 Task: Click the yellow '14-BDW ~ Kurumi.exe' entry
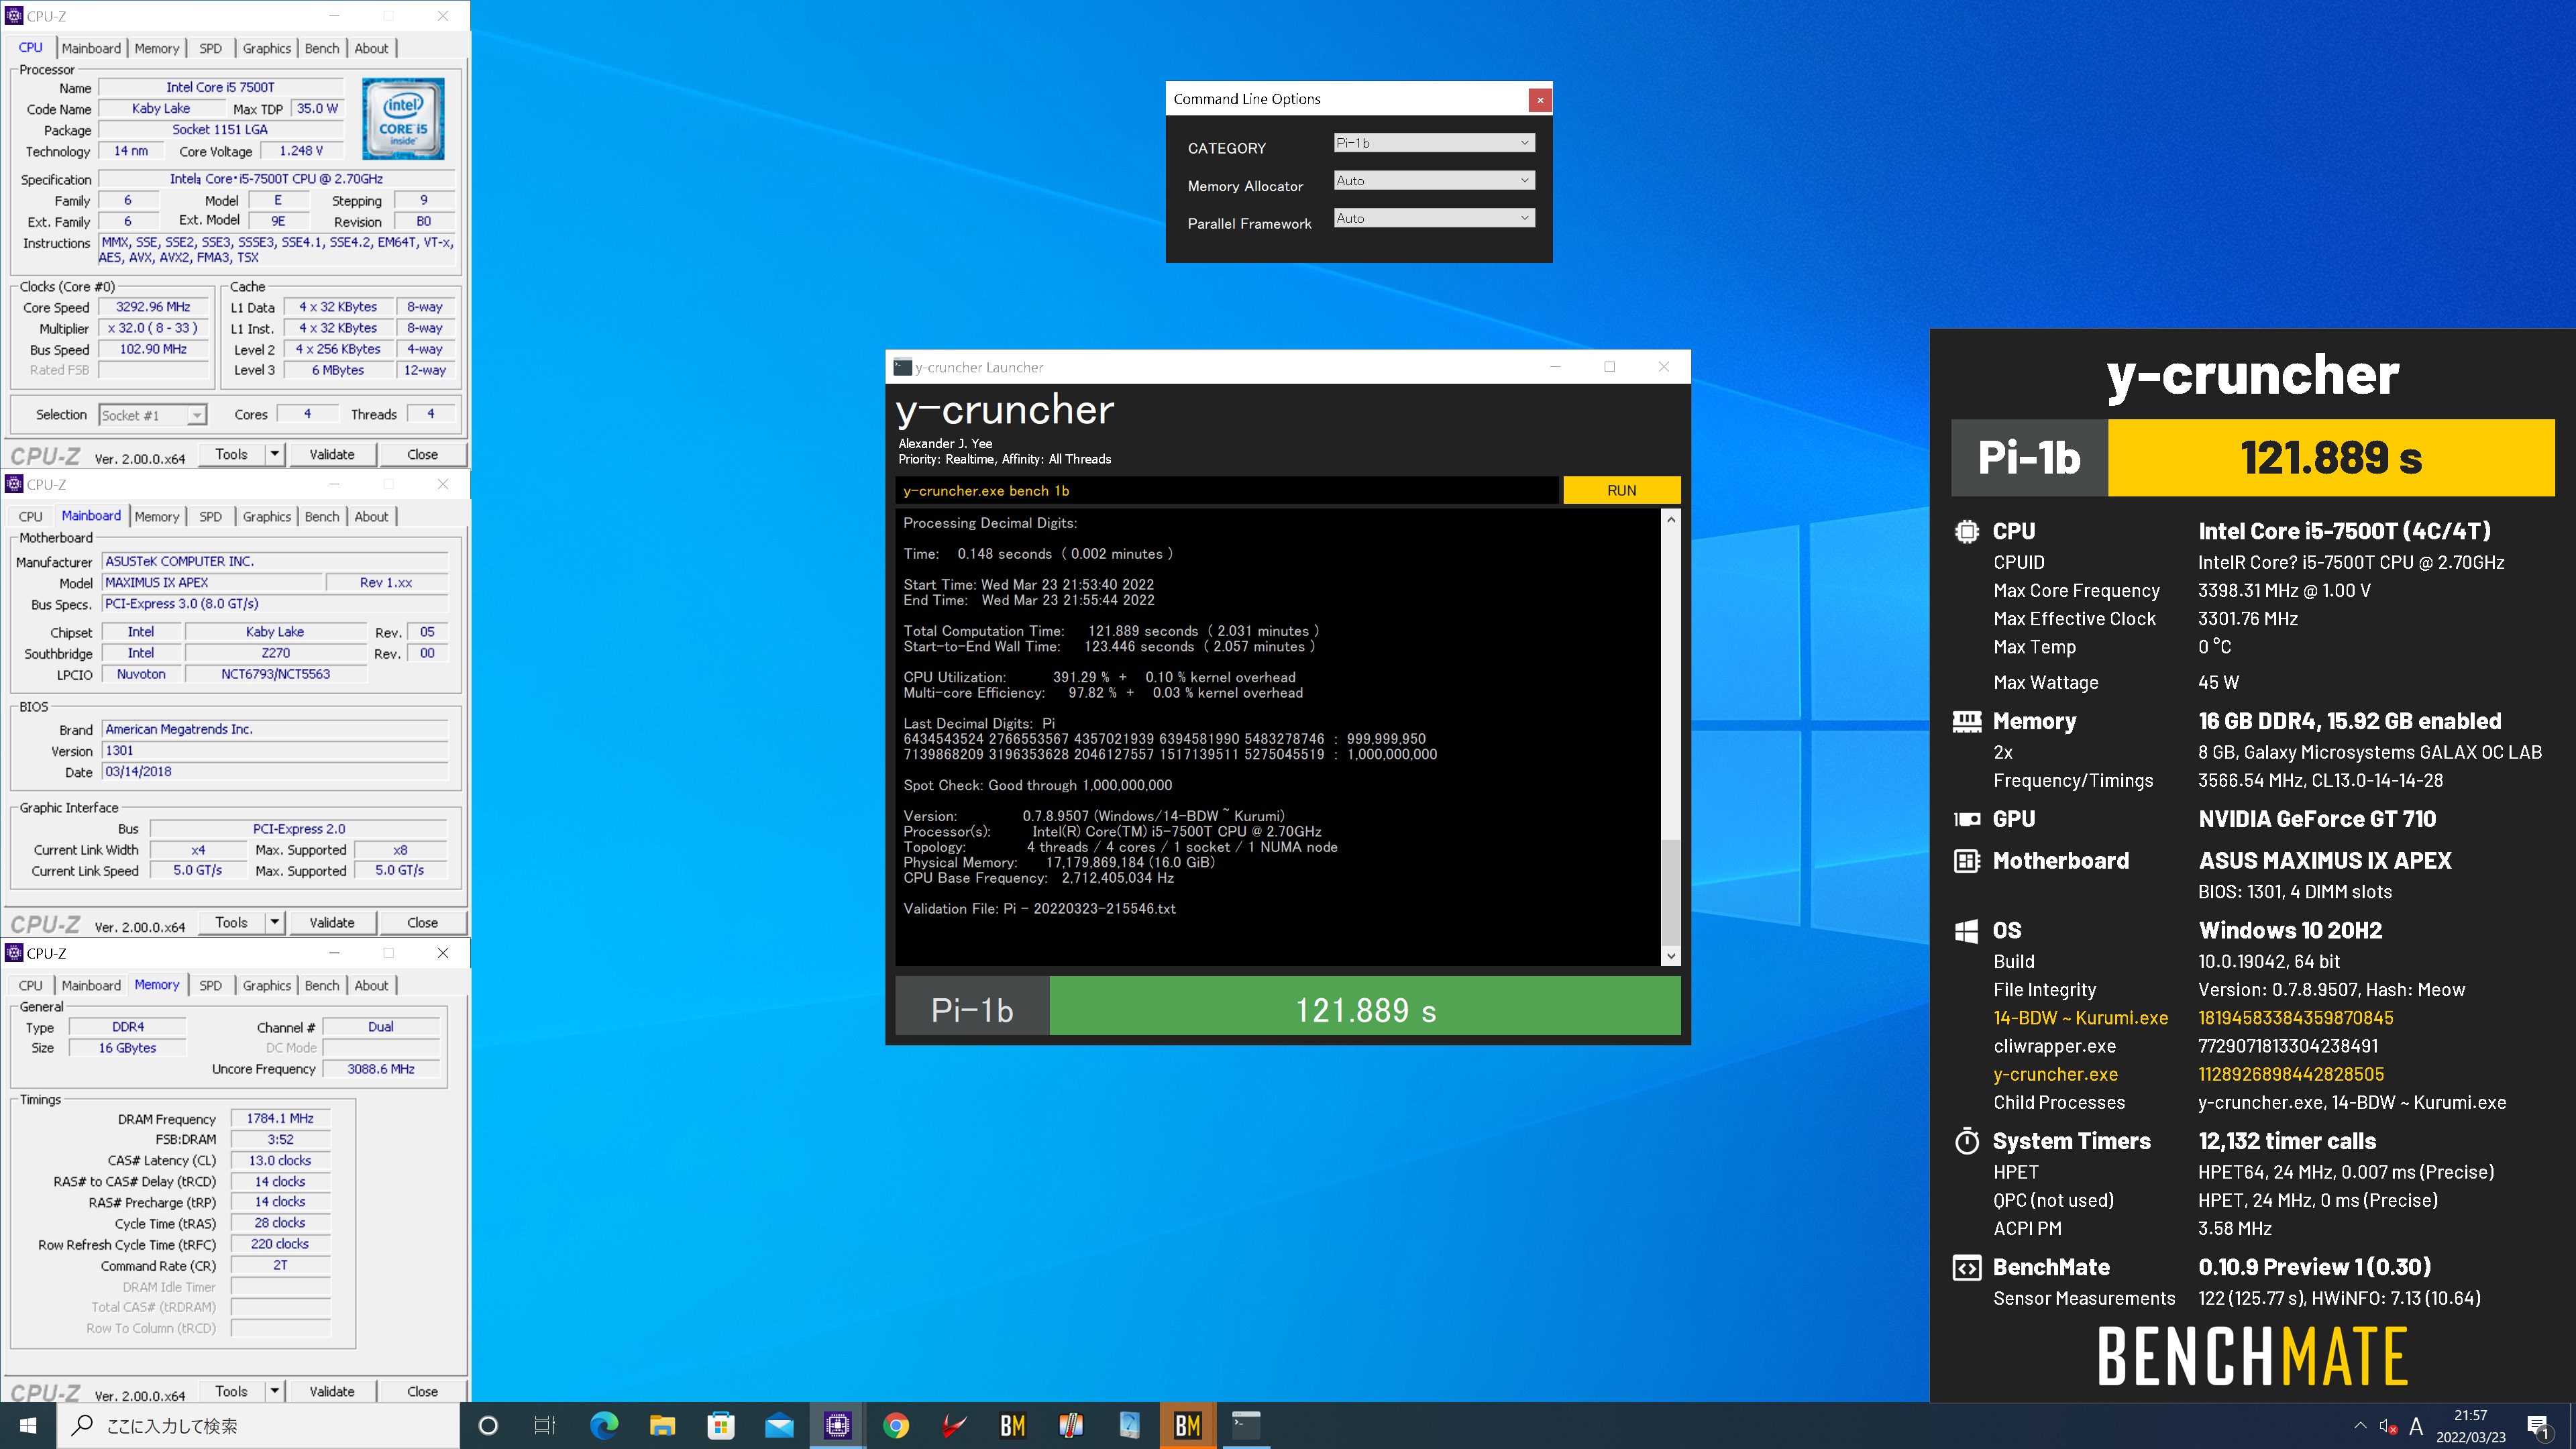point(2080,1018)
